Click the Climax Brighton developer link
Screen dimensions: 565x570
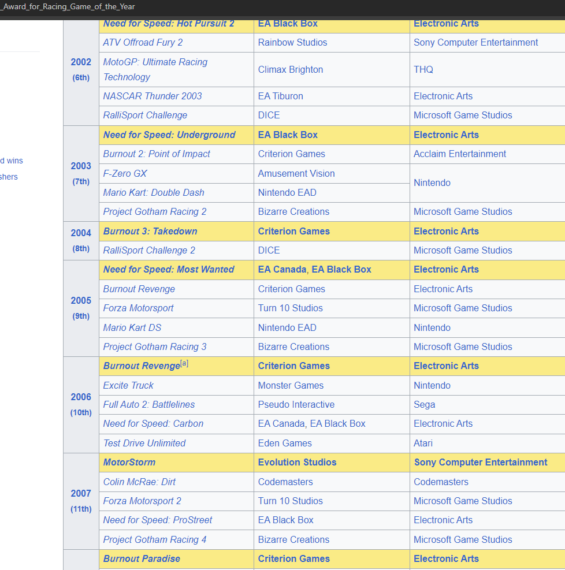pos(291,70)
